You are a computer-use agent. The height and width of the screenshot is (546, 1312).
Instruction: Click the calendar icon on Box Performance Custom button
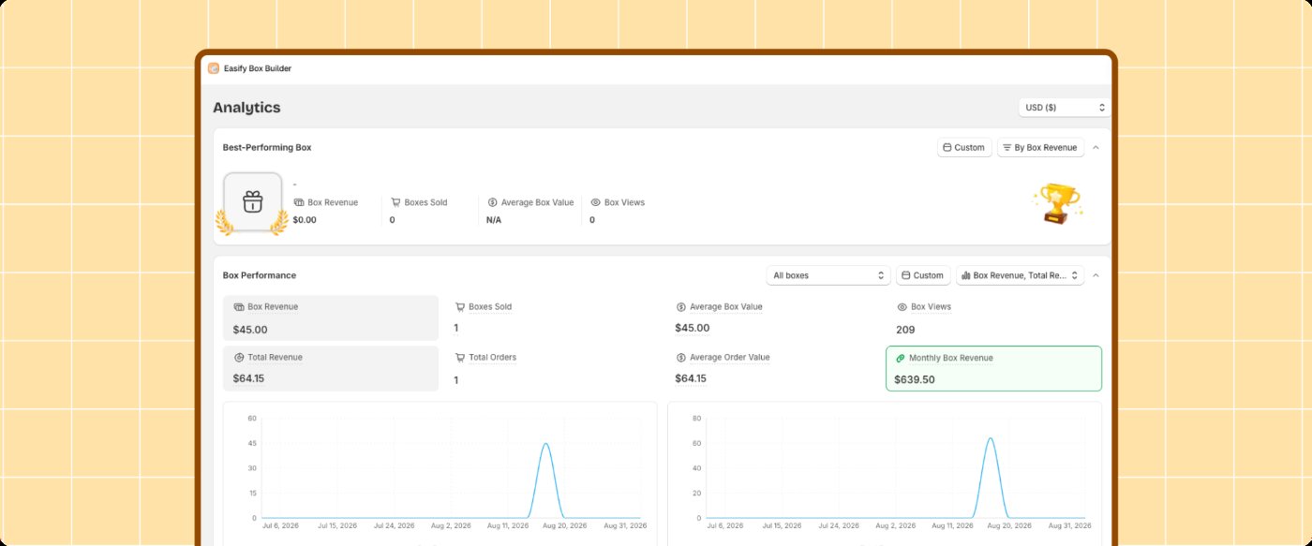click(906, 275)
